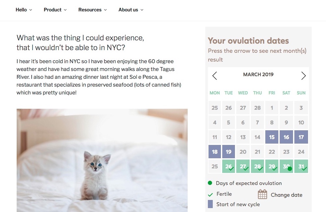
Task: Click the green ovulation dot legend icon
Action: [210, 183]
